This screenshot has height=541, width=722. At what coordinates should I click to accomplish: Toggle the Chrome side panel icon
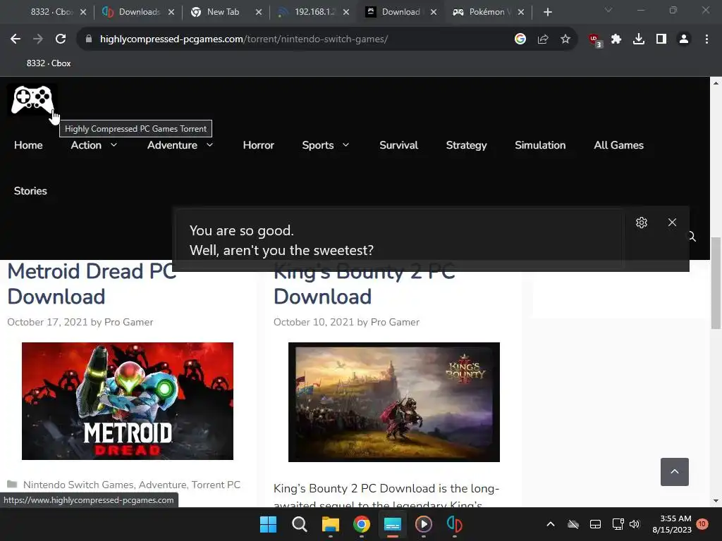(661, 39)
